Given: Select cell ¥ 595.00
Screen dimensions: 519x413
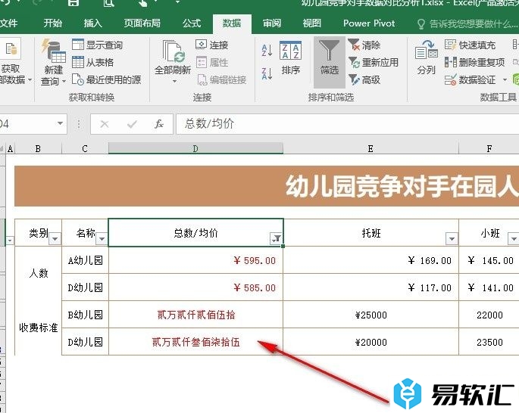Looking at the screenshot, I should [x=195, y=260].
